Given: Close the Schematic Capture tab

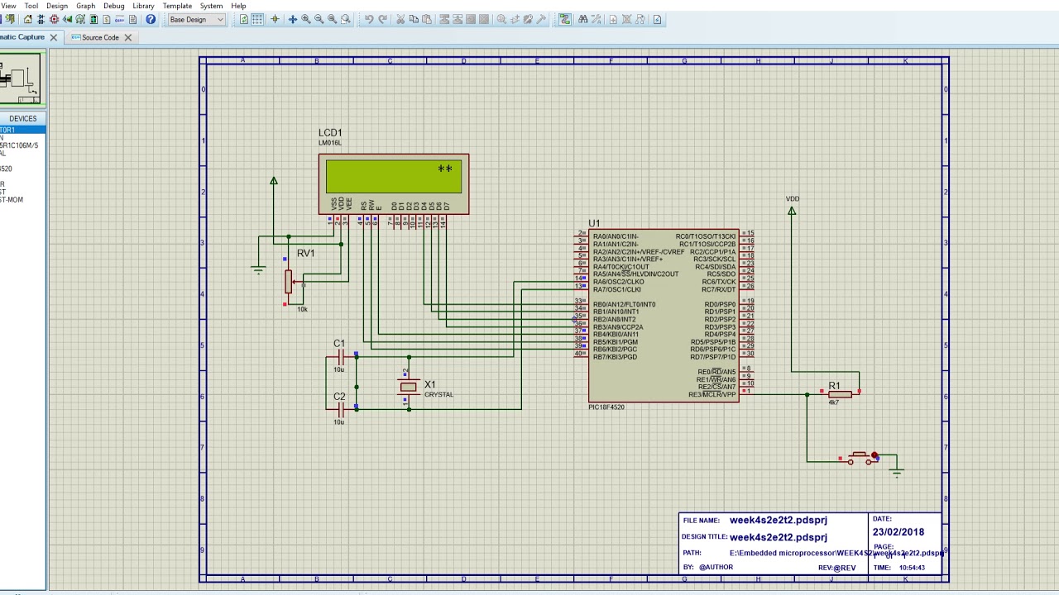Looking at the screenshot, I should point(54,37).
